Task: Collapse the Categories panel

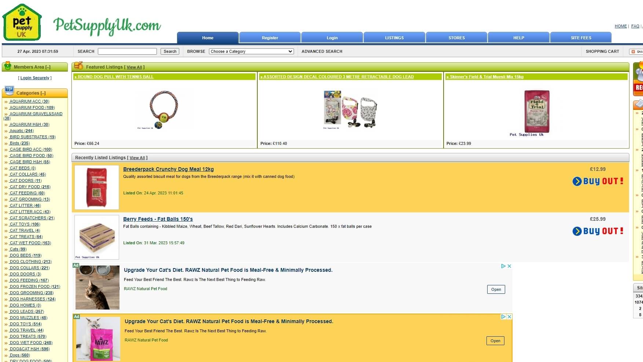Action: point(43,93)
